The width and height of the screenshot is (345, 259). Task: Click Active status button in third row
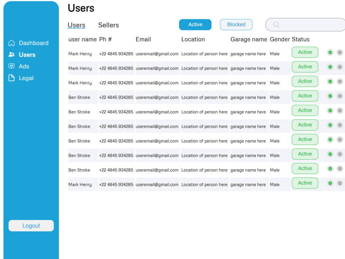(305, 81)
